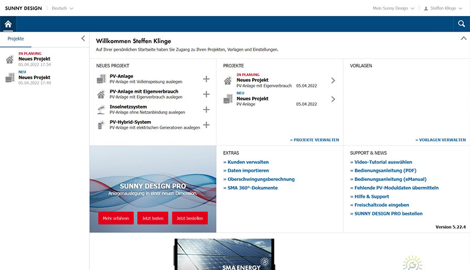Open the Steffen Klinge user dropdown
This screenshot has height=270, width=470.
coord(443,8)
